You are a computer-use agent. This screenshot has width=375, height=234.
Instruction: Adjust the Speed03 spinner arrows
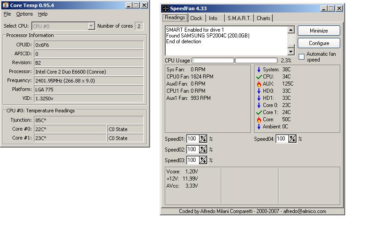tap(203, 160)
